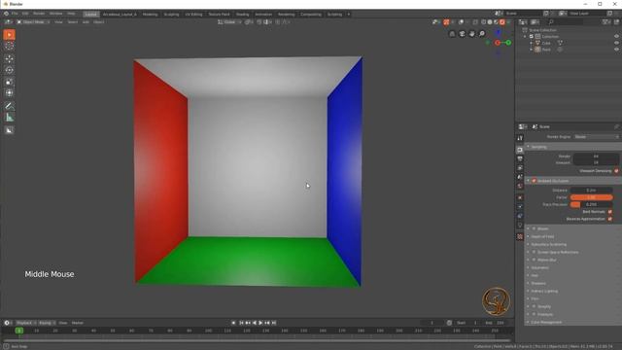Click the blue Z axis gizmo ball
The height and width of the screenshot is (350, 622).
(x=499, y=32)
